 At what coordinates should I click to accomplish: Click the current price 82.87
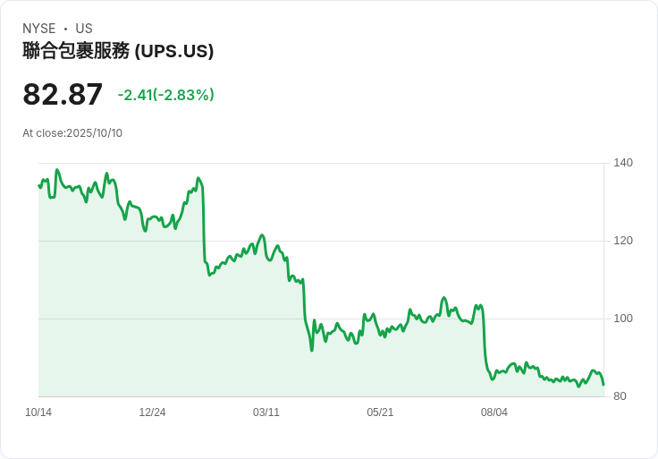pyautogui.click(x=63, y=95)
